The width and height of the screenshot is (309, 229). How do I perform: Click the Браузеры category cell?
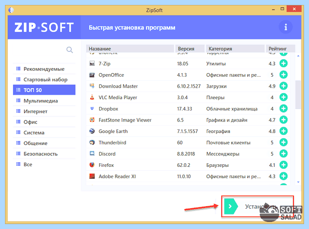(x=217, y=165)
